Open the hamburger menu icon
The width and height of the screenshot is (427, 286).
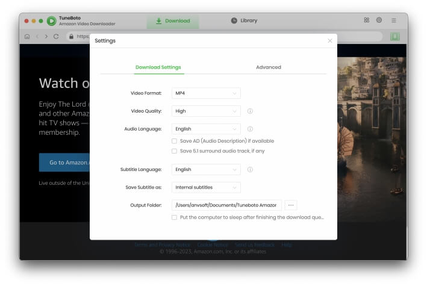(x=394, y=20)
